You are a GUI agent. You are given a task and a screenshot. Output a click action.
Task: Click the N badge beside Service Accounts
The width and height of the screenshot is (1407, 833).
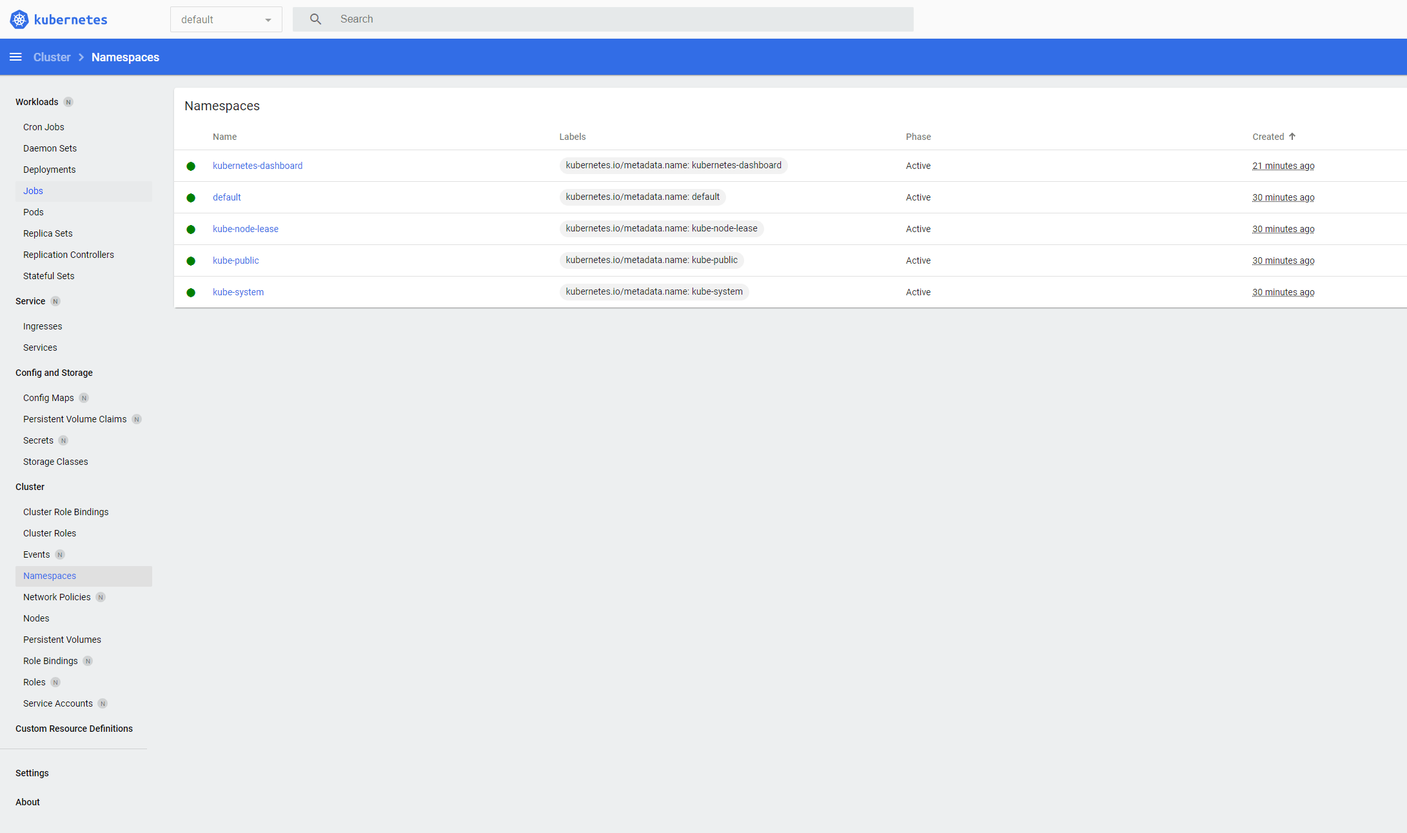[103, 704]
